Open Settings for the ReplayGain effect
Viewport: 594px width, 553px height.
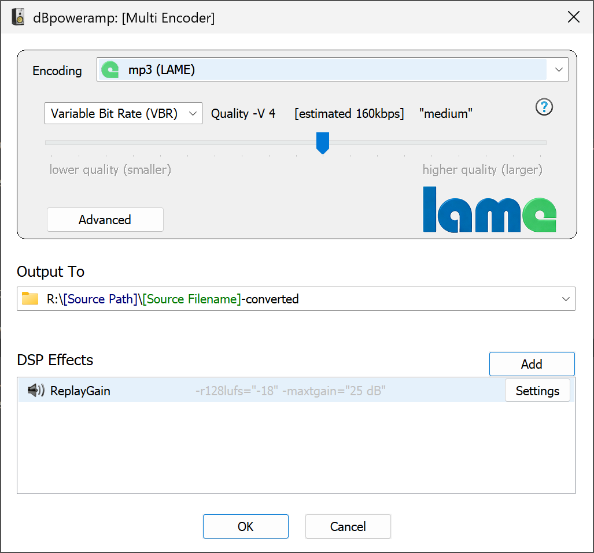(x=537, y=391)
